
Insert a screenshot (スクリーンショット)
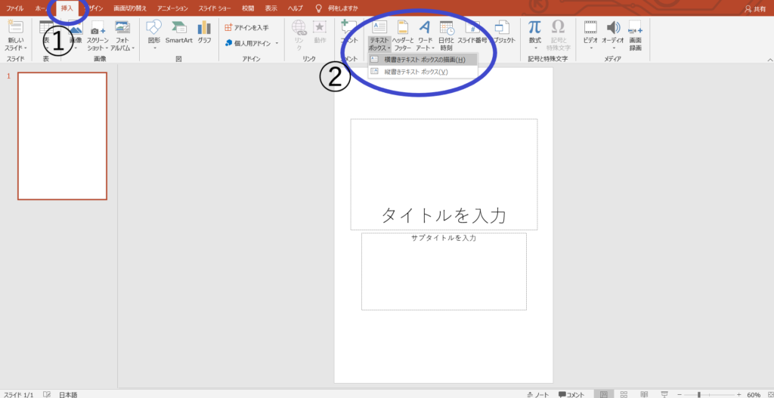point(98,36)
